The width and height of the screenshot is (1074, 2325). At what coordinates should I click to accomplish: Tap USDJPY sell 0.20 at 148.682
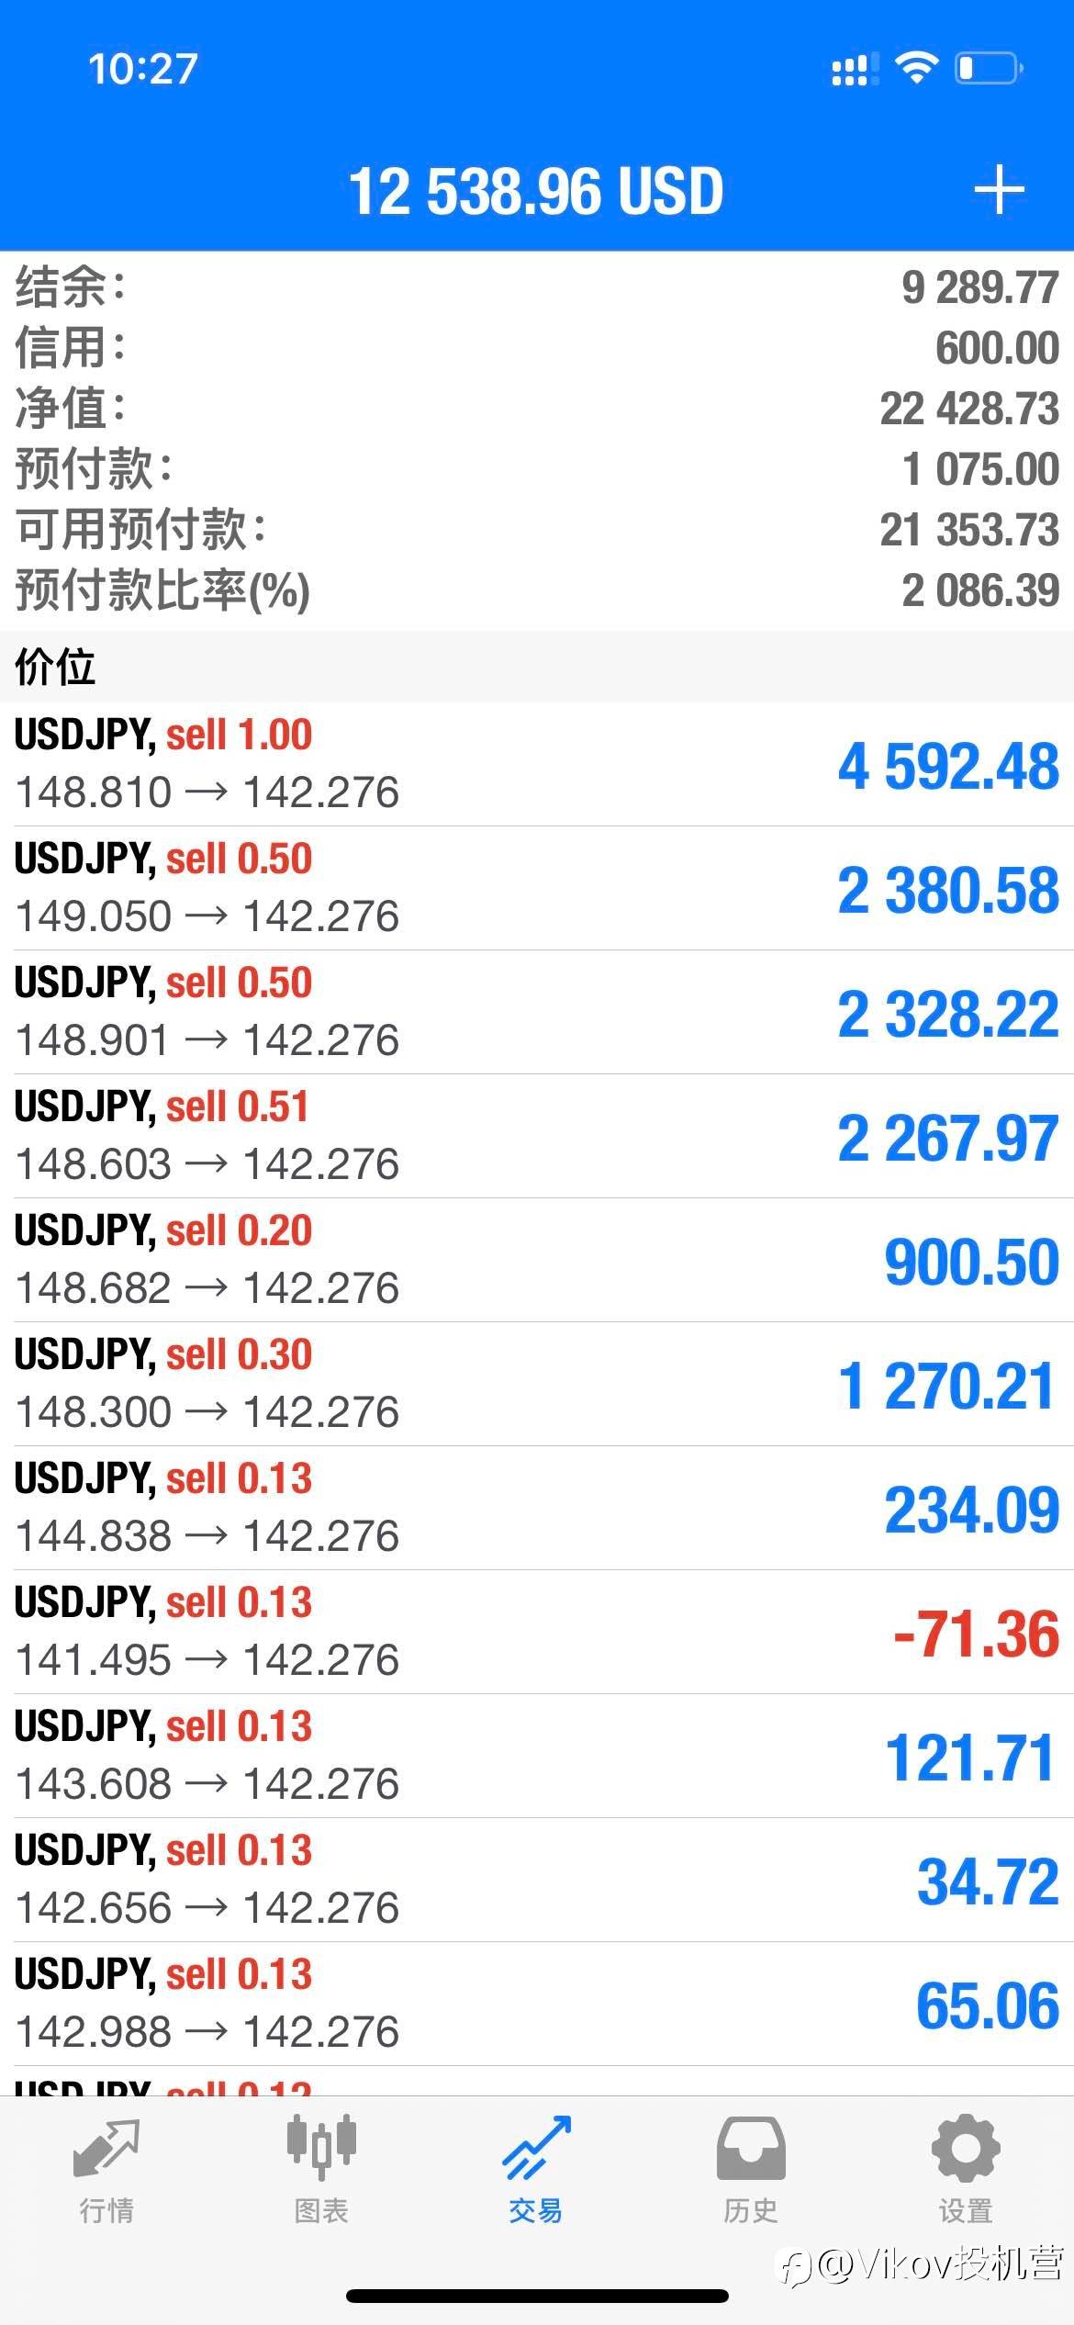[537, 1260]
